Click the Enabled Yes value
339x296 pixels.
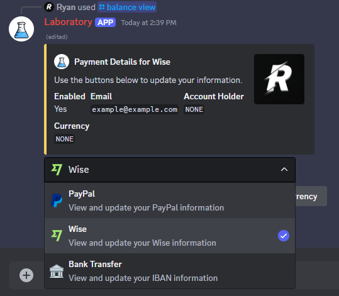(60, 109)
